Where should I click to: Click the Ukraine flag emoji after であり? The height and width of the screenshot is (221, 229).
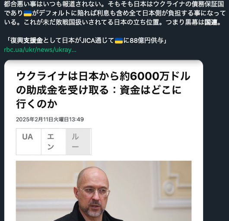[28, 13]
